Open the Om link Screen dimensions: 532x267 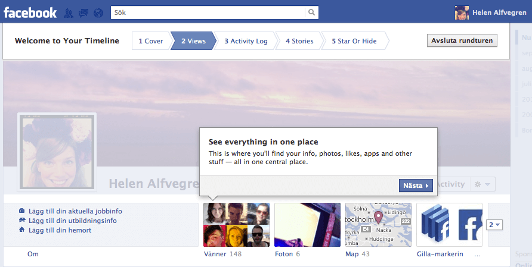(x=33, y=254)
